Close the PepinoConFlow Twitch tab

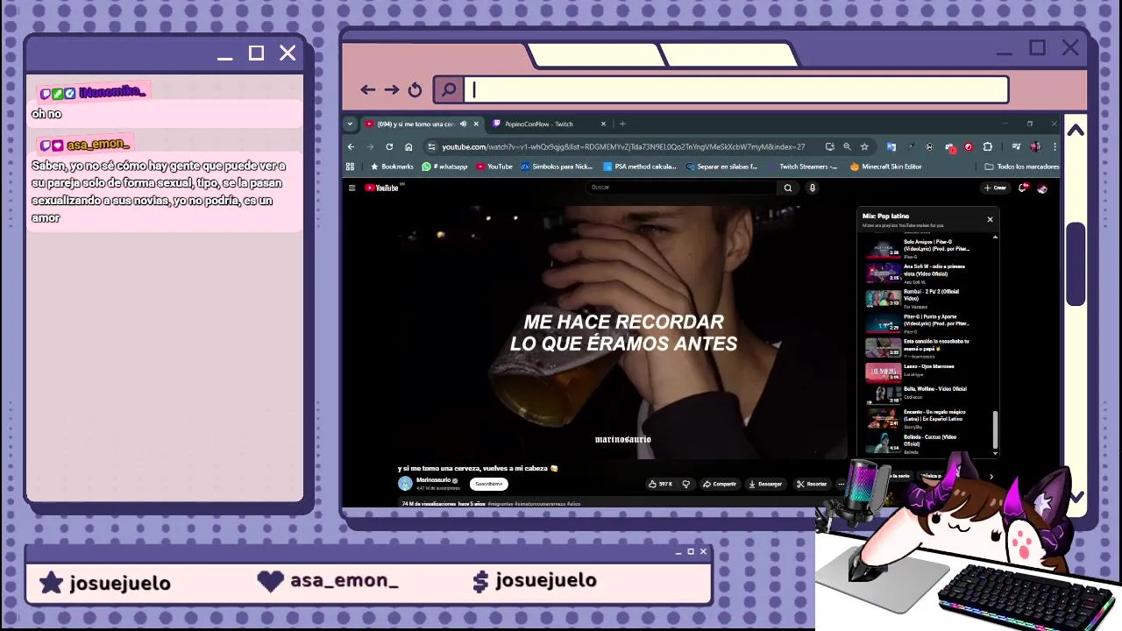[603, 124]
